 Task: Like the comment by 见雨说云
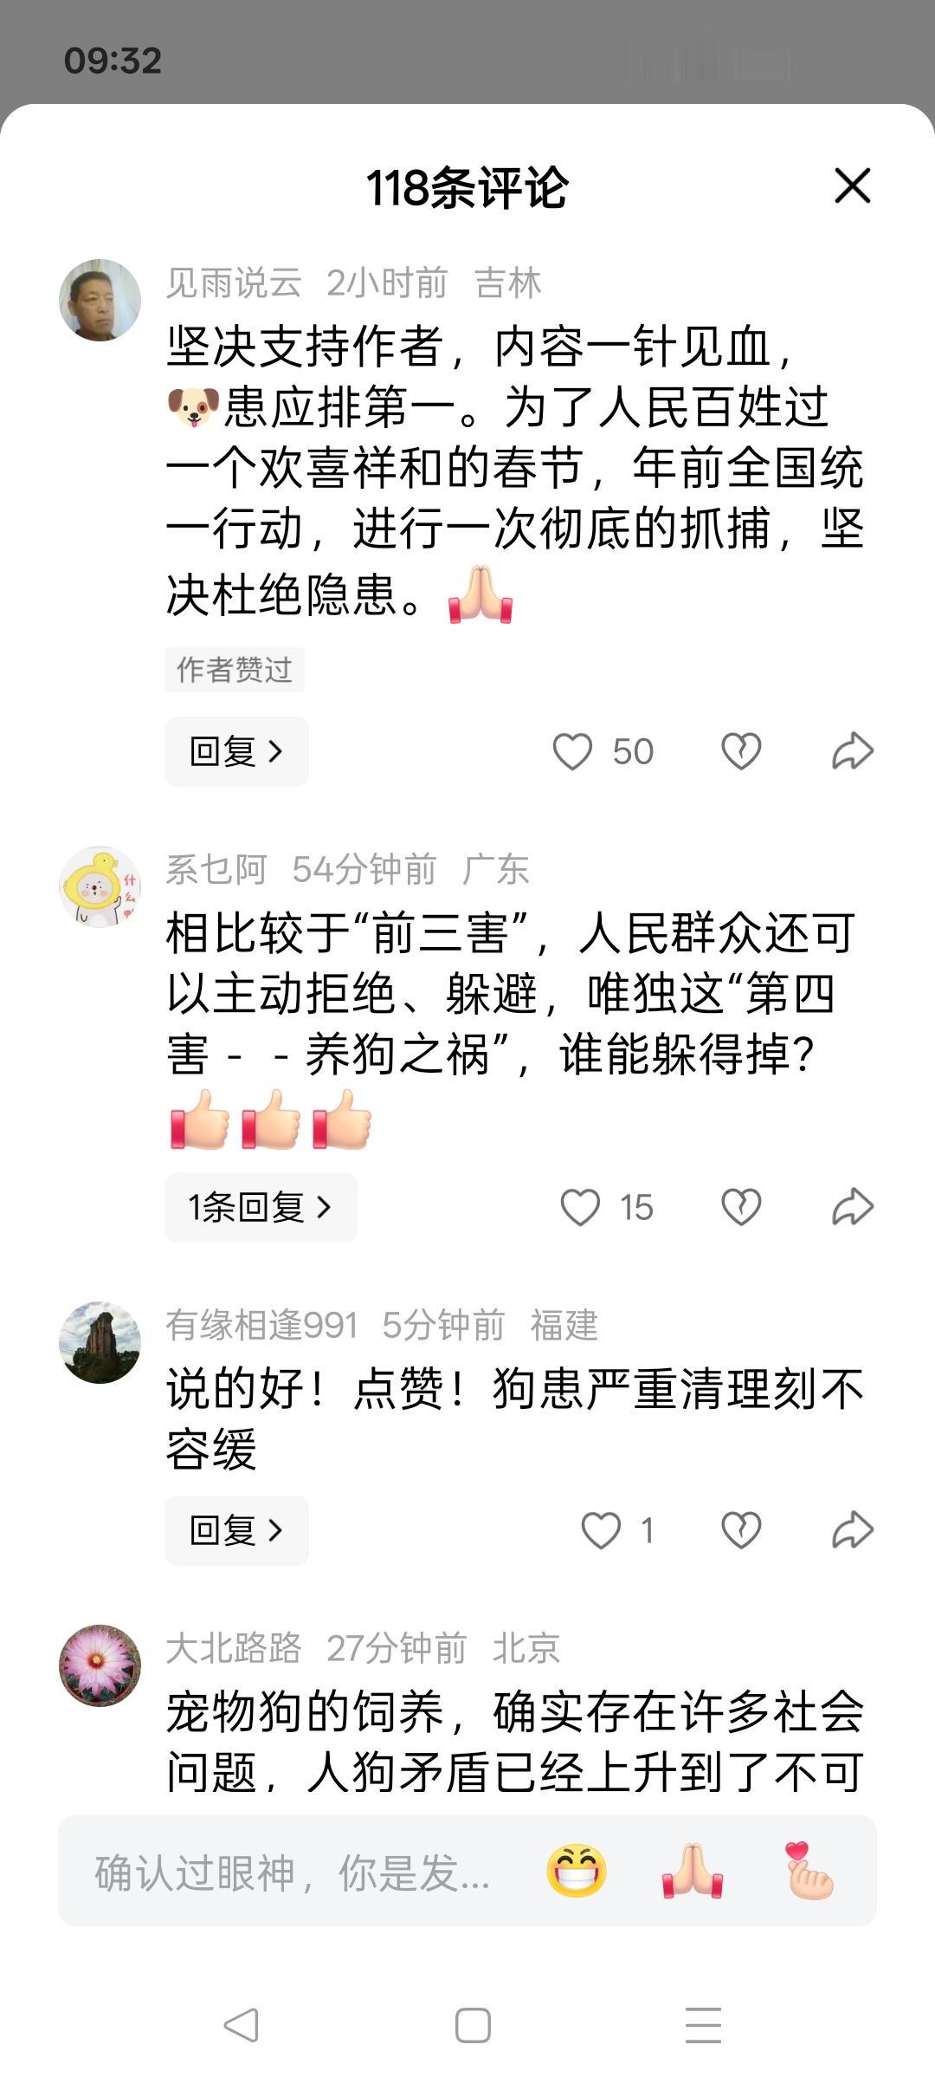click(x=573, y=751)
